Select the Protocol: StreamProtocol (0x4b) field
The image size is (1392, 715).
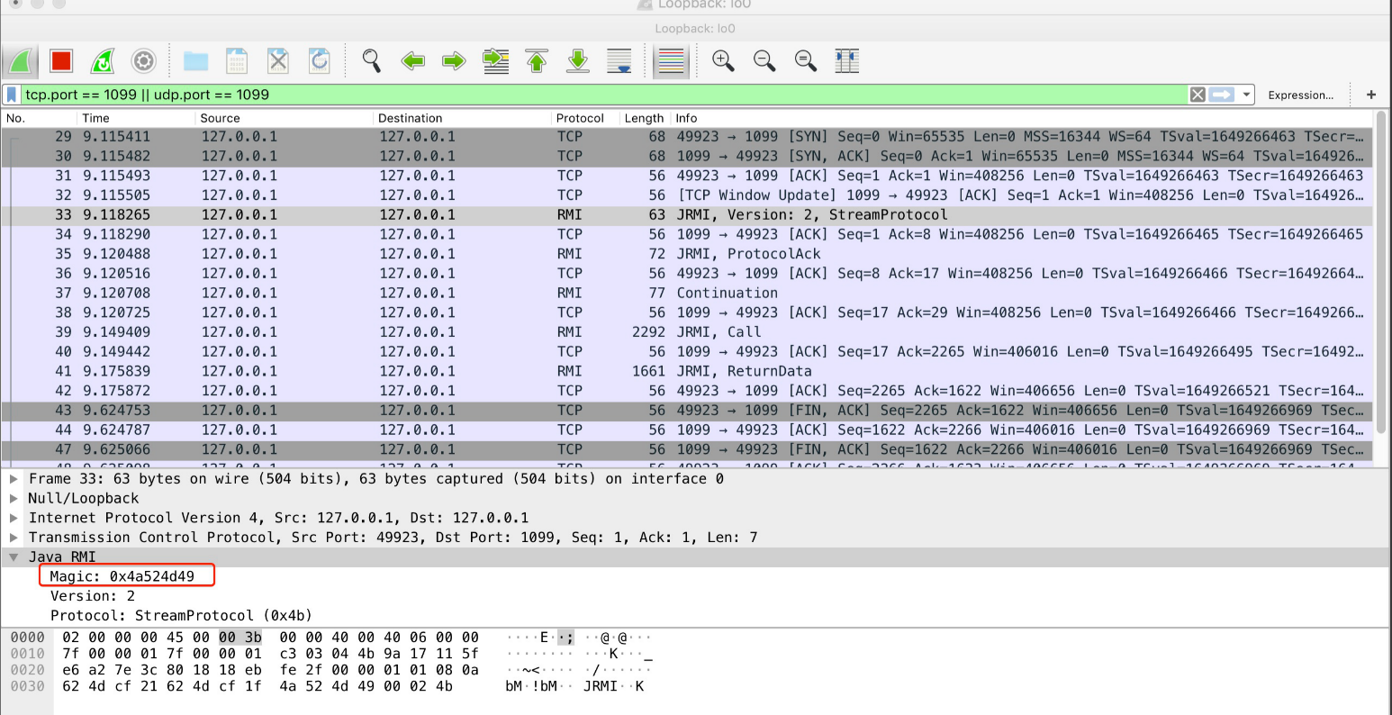coord(181,616)
